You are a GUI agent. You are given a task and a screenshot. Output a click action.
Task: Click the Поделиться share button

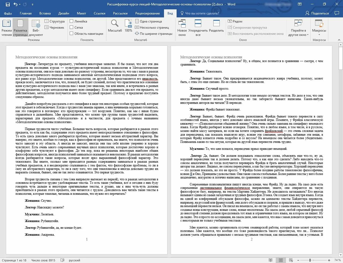point(317,13)
